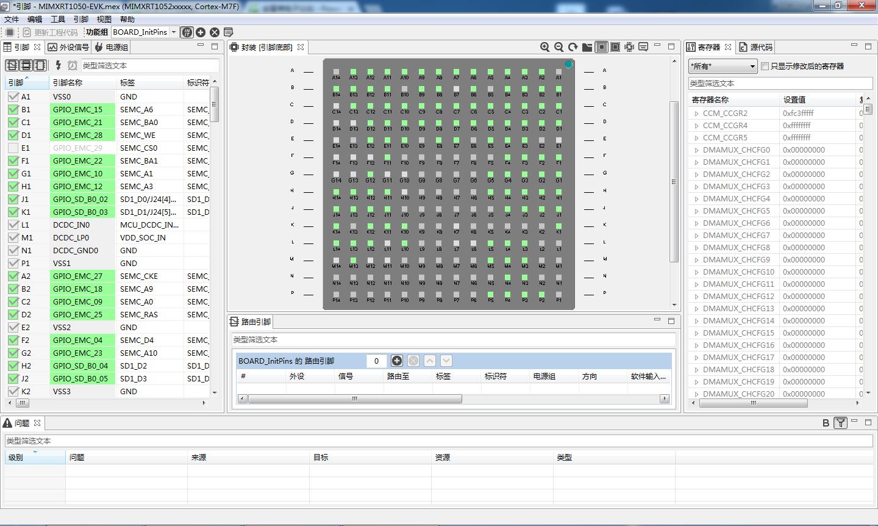Click the move-down arrow in 路由引脚 panel

[446, 361]
